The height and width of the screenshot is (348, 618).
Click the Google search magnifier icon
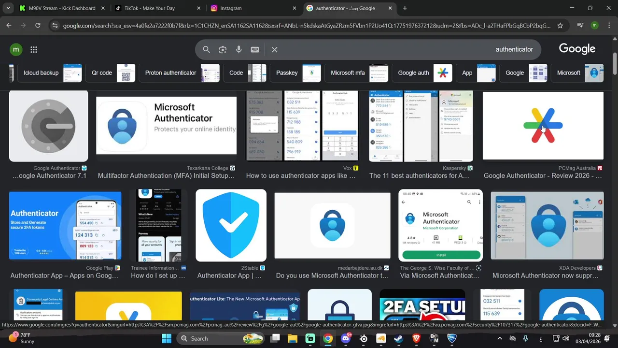click(206, 49)
